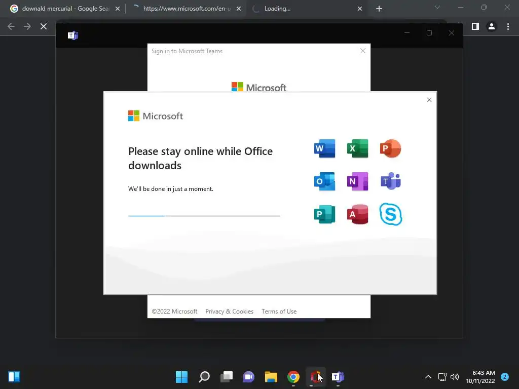Close the microsoft.com tab

pos(239,9)
